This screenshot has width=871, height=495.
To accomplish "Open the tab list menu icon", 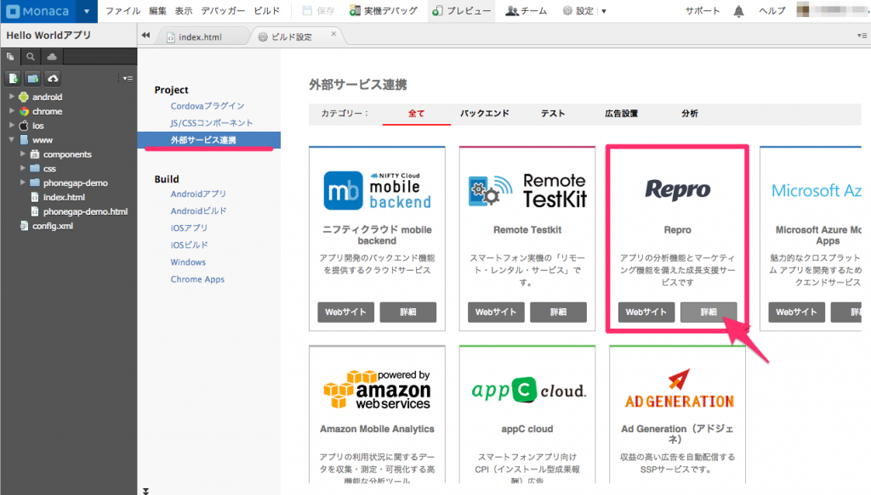I will [862, 36].
